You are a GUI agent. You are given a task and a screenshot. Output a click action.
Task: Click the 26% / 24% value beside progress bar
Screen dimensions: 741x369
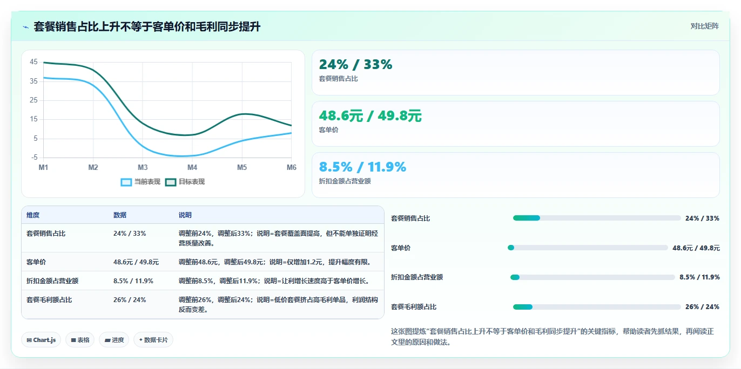(702, 307)
